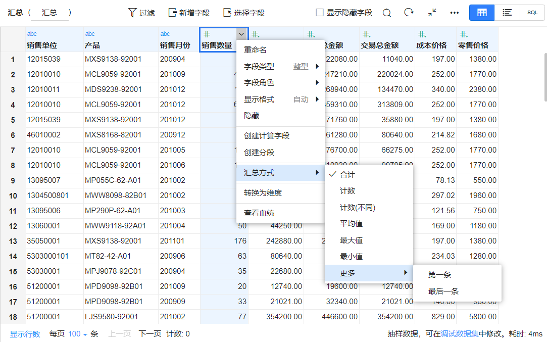547x342 pixels.
Task: Click the 汇总 name input field
Action: pos(49,13)
